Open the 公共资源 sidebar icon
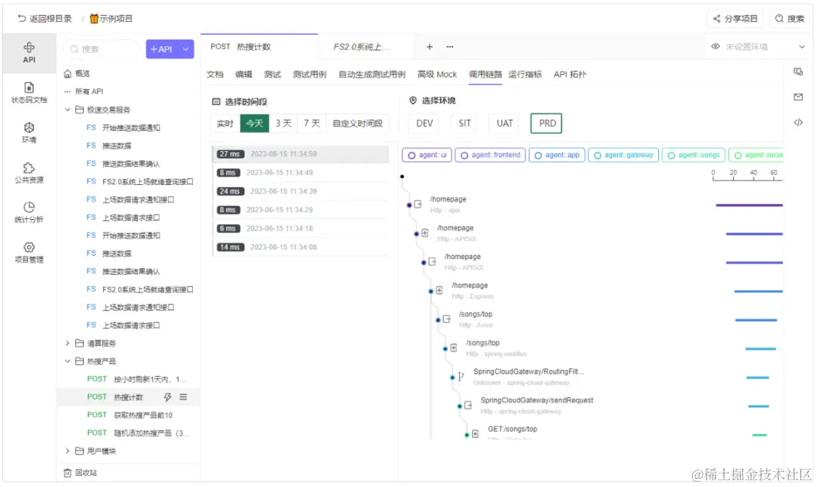The image size is (817, 487). 30,173
